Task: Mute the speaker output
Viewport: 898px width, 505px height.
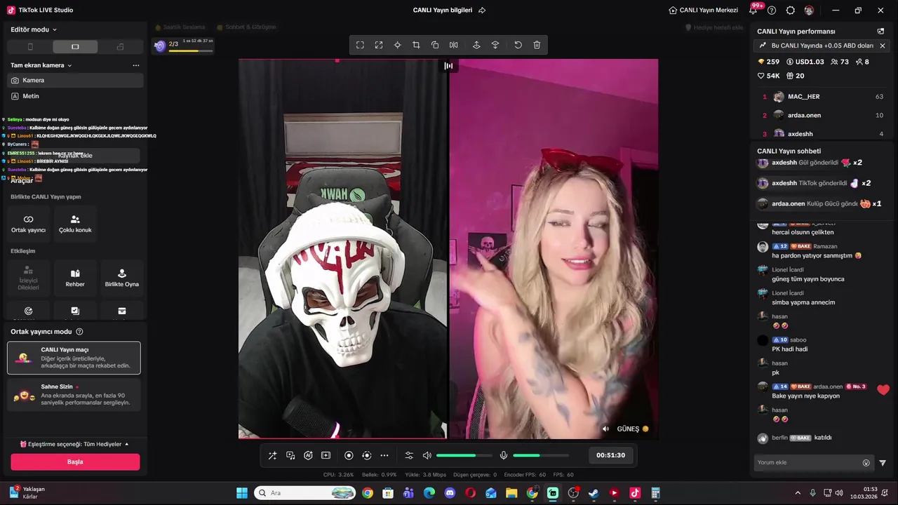Action: point(427,455)
